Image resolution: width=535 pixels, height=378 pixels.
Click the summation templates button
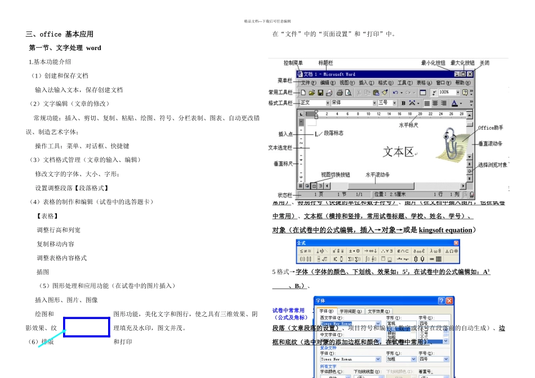pos(354,259)
